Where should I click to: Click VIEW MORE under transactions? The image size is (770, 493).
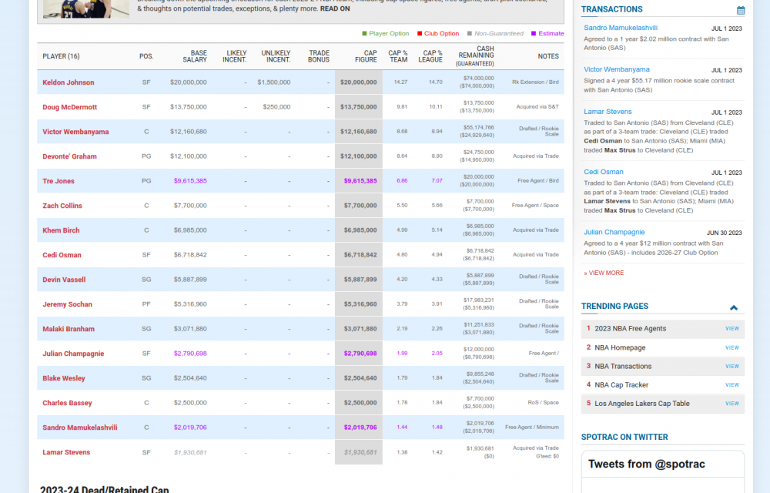(604, 272)
